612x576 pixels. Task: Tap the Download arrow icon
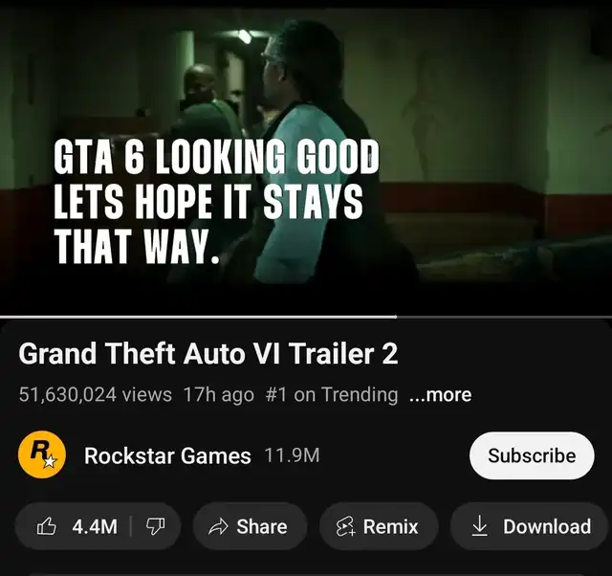pyautogui.click(x=479, y=525)
